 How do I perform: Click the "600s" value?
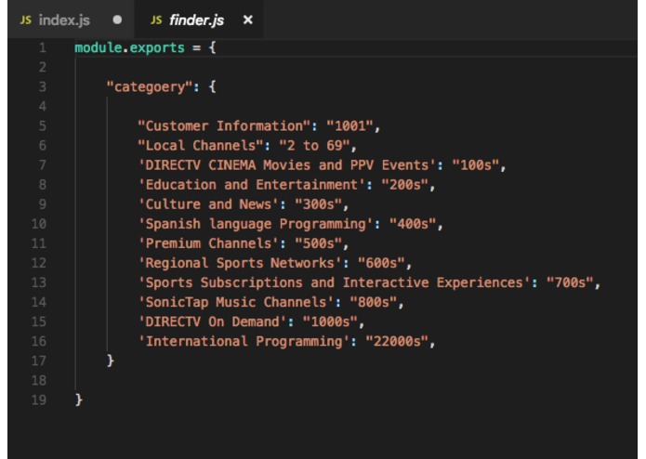click(381, 263)
